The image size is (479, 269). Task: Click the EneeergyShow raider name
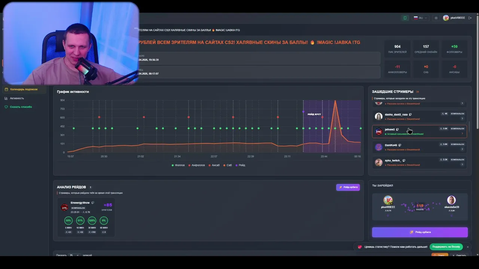coord(80,203)
